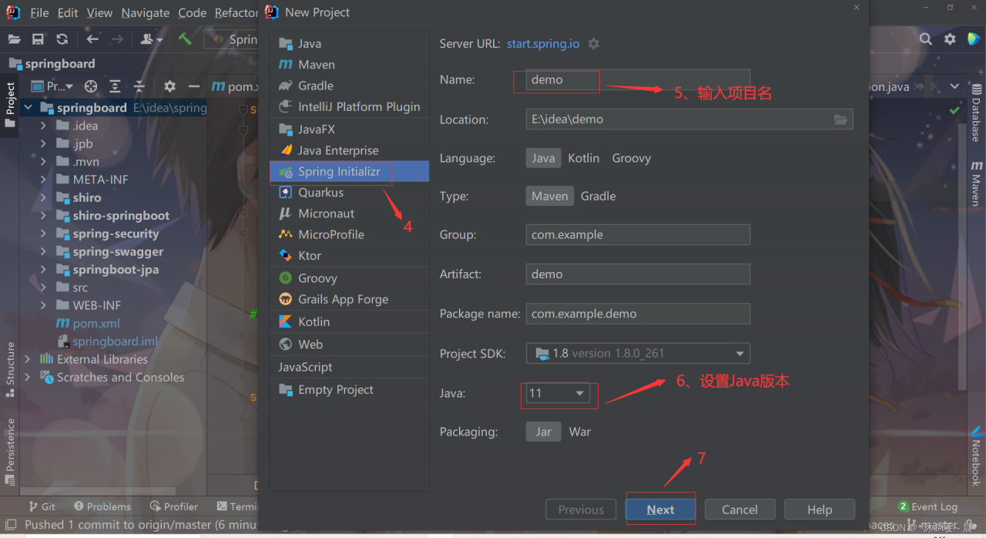Click the Cancel button
986x538 pixels.
[739, 509]
